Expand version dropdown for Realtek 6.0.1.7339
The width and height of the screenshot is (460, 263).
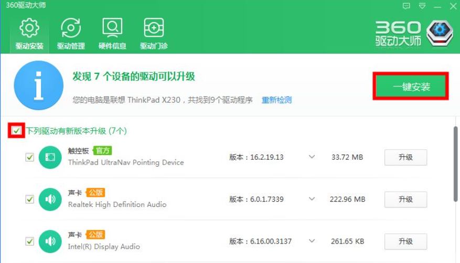[x=312, y=199]
